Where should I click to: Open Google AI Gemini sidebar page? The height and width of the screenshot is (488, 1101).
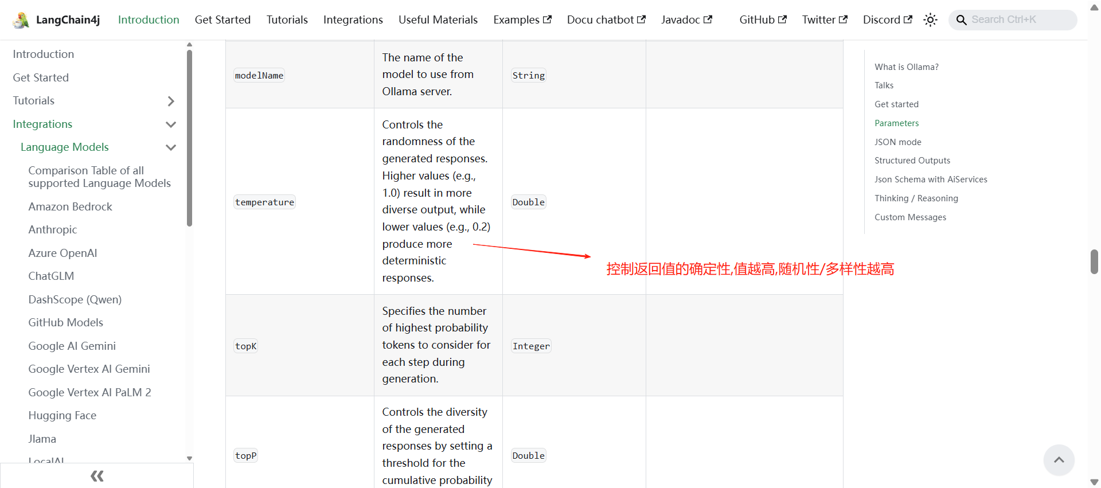[x=72, y=346]
